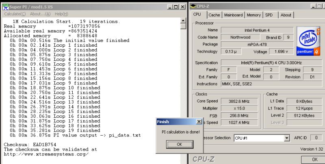Click the FSB 256.8 MHz field
This screenshot has width=325, height=164.
coord(239,116)
